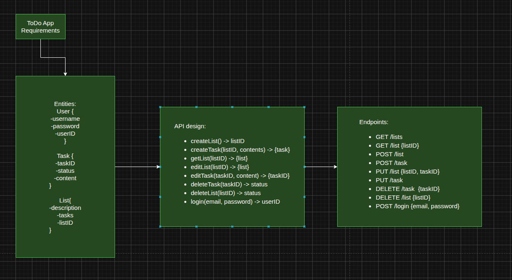Click '-taskID' field text

click(65, 163)
